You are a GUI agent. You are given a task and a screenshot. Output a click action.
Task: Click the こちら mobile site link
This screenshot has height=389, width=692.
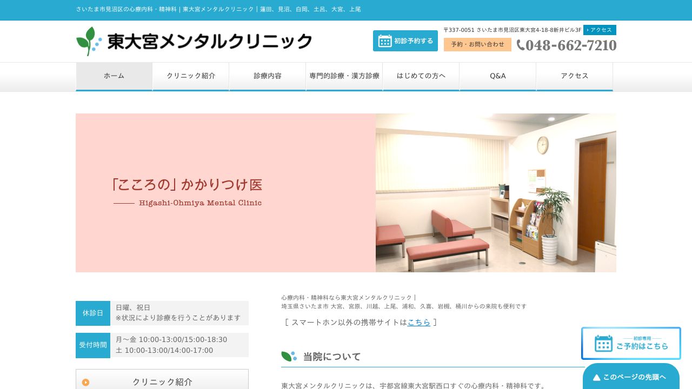point(419,323)
